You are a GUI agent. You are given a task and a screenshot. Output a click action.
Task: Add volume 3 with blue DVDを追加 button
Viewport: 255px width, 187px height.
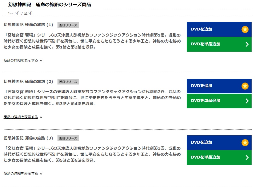(x=219, y=142)
